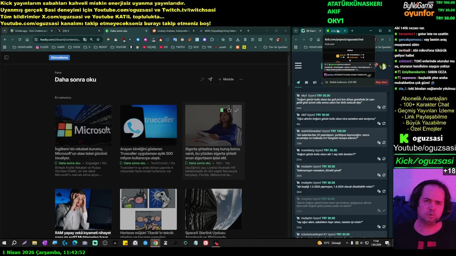Close the kick.com tab in right browser
This screenshot has width=456, height=256.
[344, 31]
